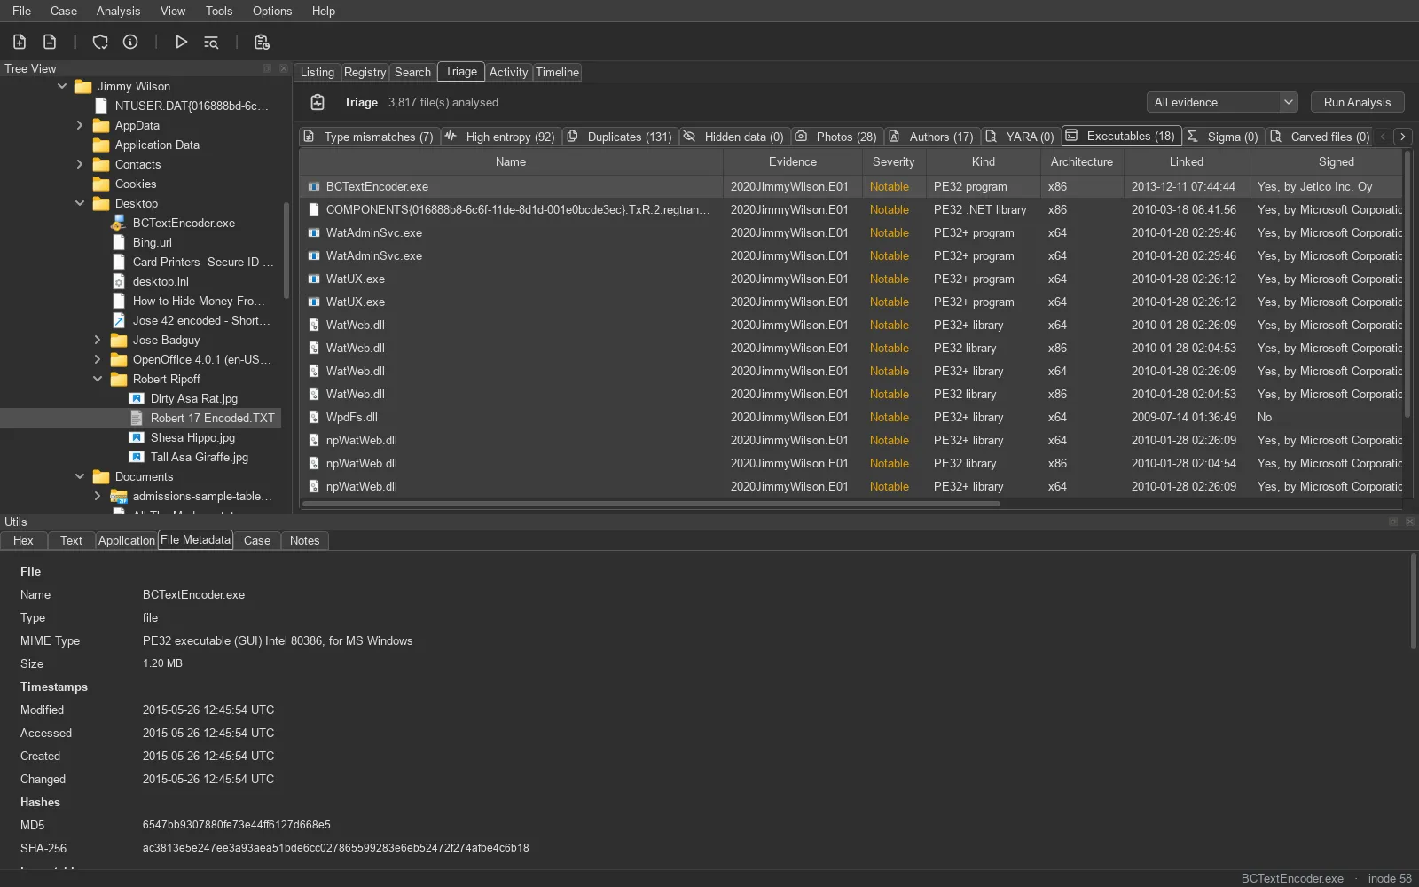The height and width of the screenshot is (887, 1419).
Task: Select the High entropy (92) category
Action: tap(501, 137)
